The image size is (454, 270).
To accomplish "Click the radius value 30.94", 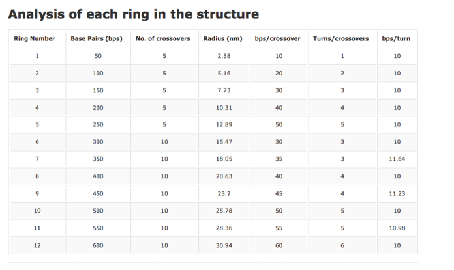I will 223,245.
